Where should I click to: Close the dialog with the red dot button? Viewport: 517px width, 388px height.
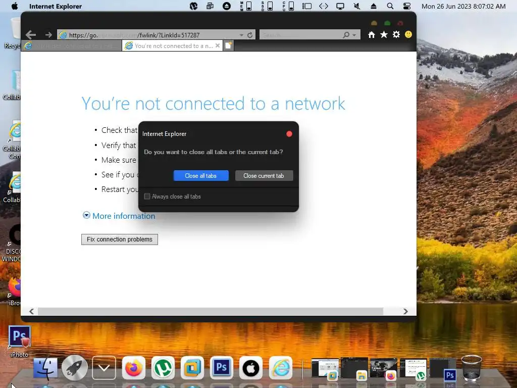289,133
